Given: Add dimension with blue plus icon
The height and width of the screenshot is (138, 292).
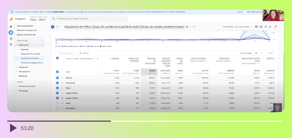Looking at the screenshot, I should pyautogui.click(x=98, y=59).
